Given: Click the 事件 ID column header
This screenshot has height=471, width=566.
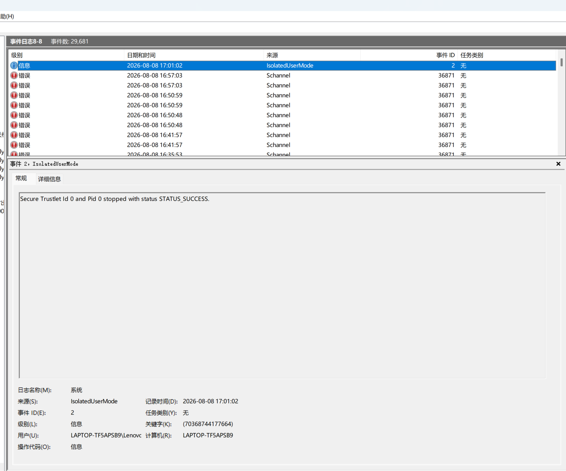Looking at the screenshot, I should point(409,55).
